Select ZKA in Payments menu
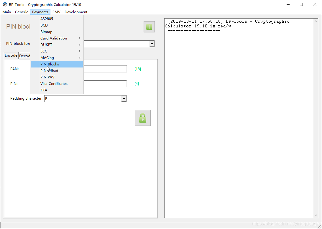322x229 pixels. pos(57,90)
